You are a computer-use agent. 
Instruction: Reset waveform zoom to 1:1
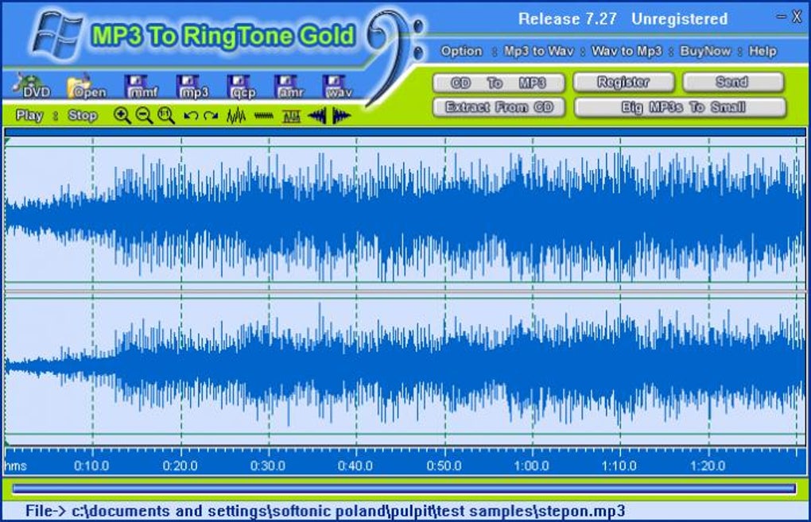(x=166, y=116)
